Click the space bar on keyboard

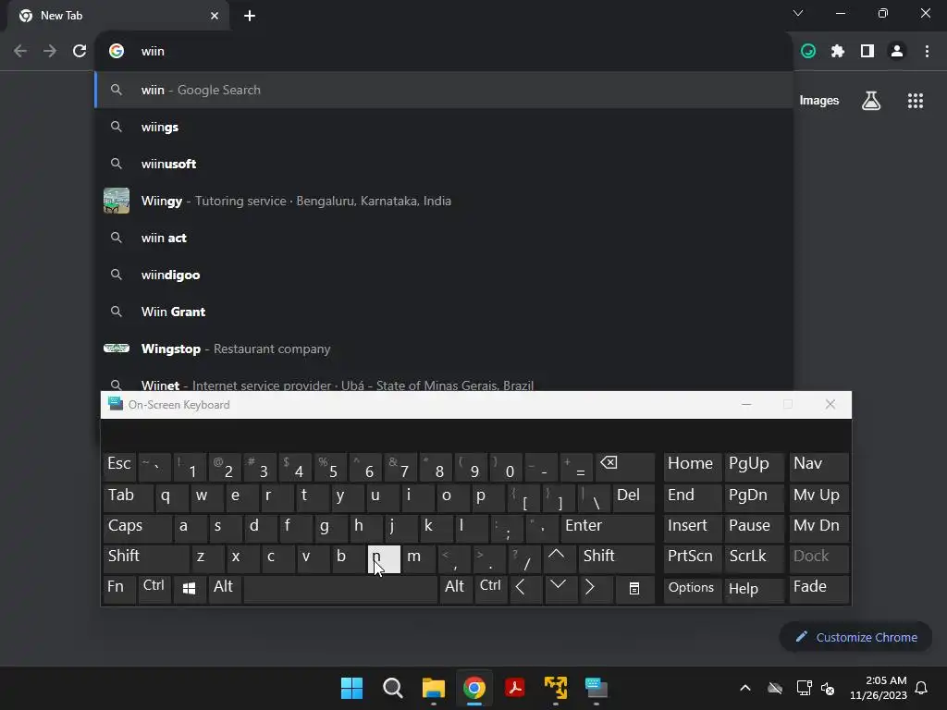pos(340,589)
